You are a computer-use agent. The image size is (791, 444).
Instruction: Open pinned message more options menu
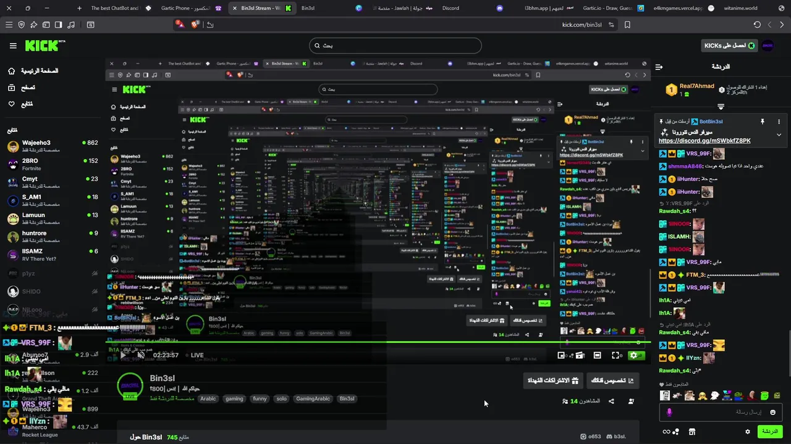[779, 121]
